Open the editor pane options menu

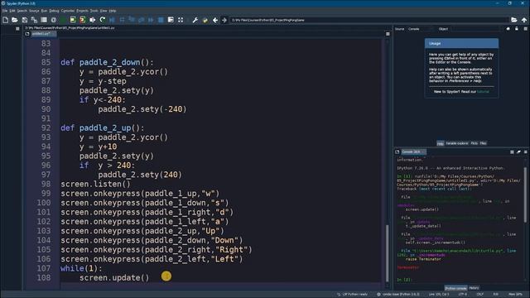[388, 34]
